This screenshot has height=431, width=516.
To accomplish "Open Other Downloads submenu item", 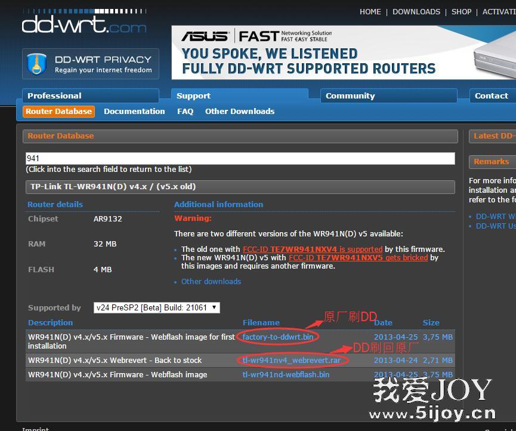I will pyautogui.click(x=240, y=111).
